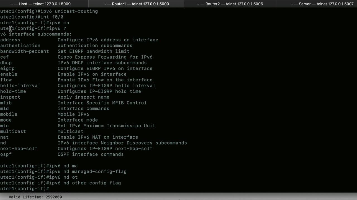357x200 pixels.
Task: Click the 'authentication' subcommand keyword
Action: (20, 46)
